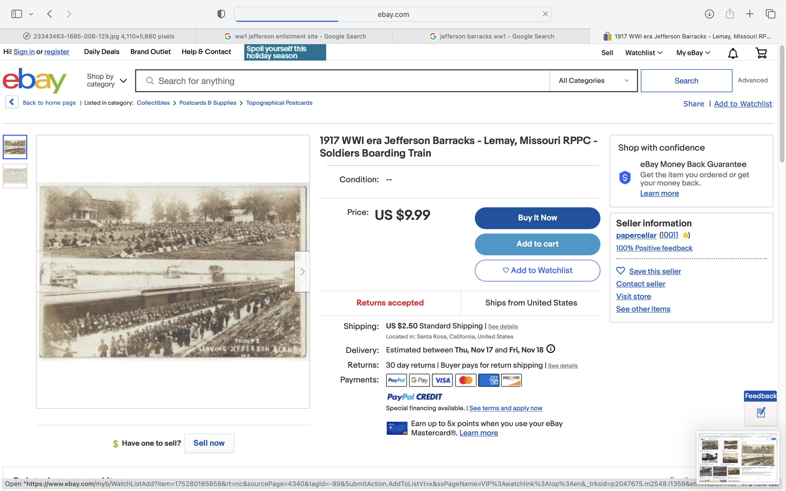Image resolution: width=786 pixels, height=491 pixels.
Task: Open the shopping cart icon
Action: [761, 53]
